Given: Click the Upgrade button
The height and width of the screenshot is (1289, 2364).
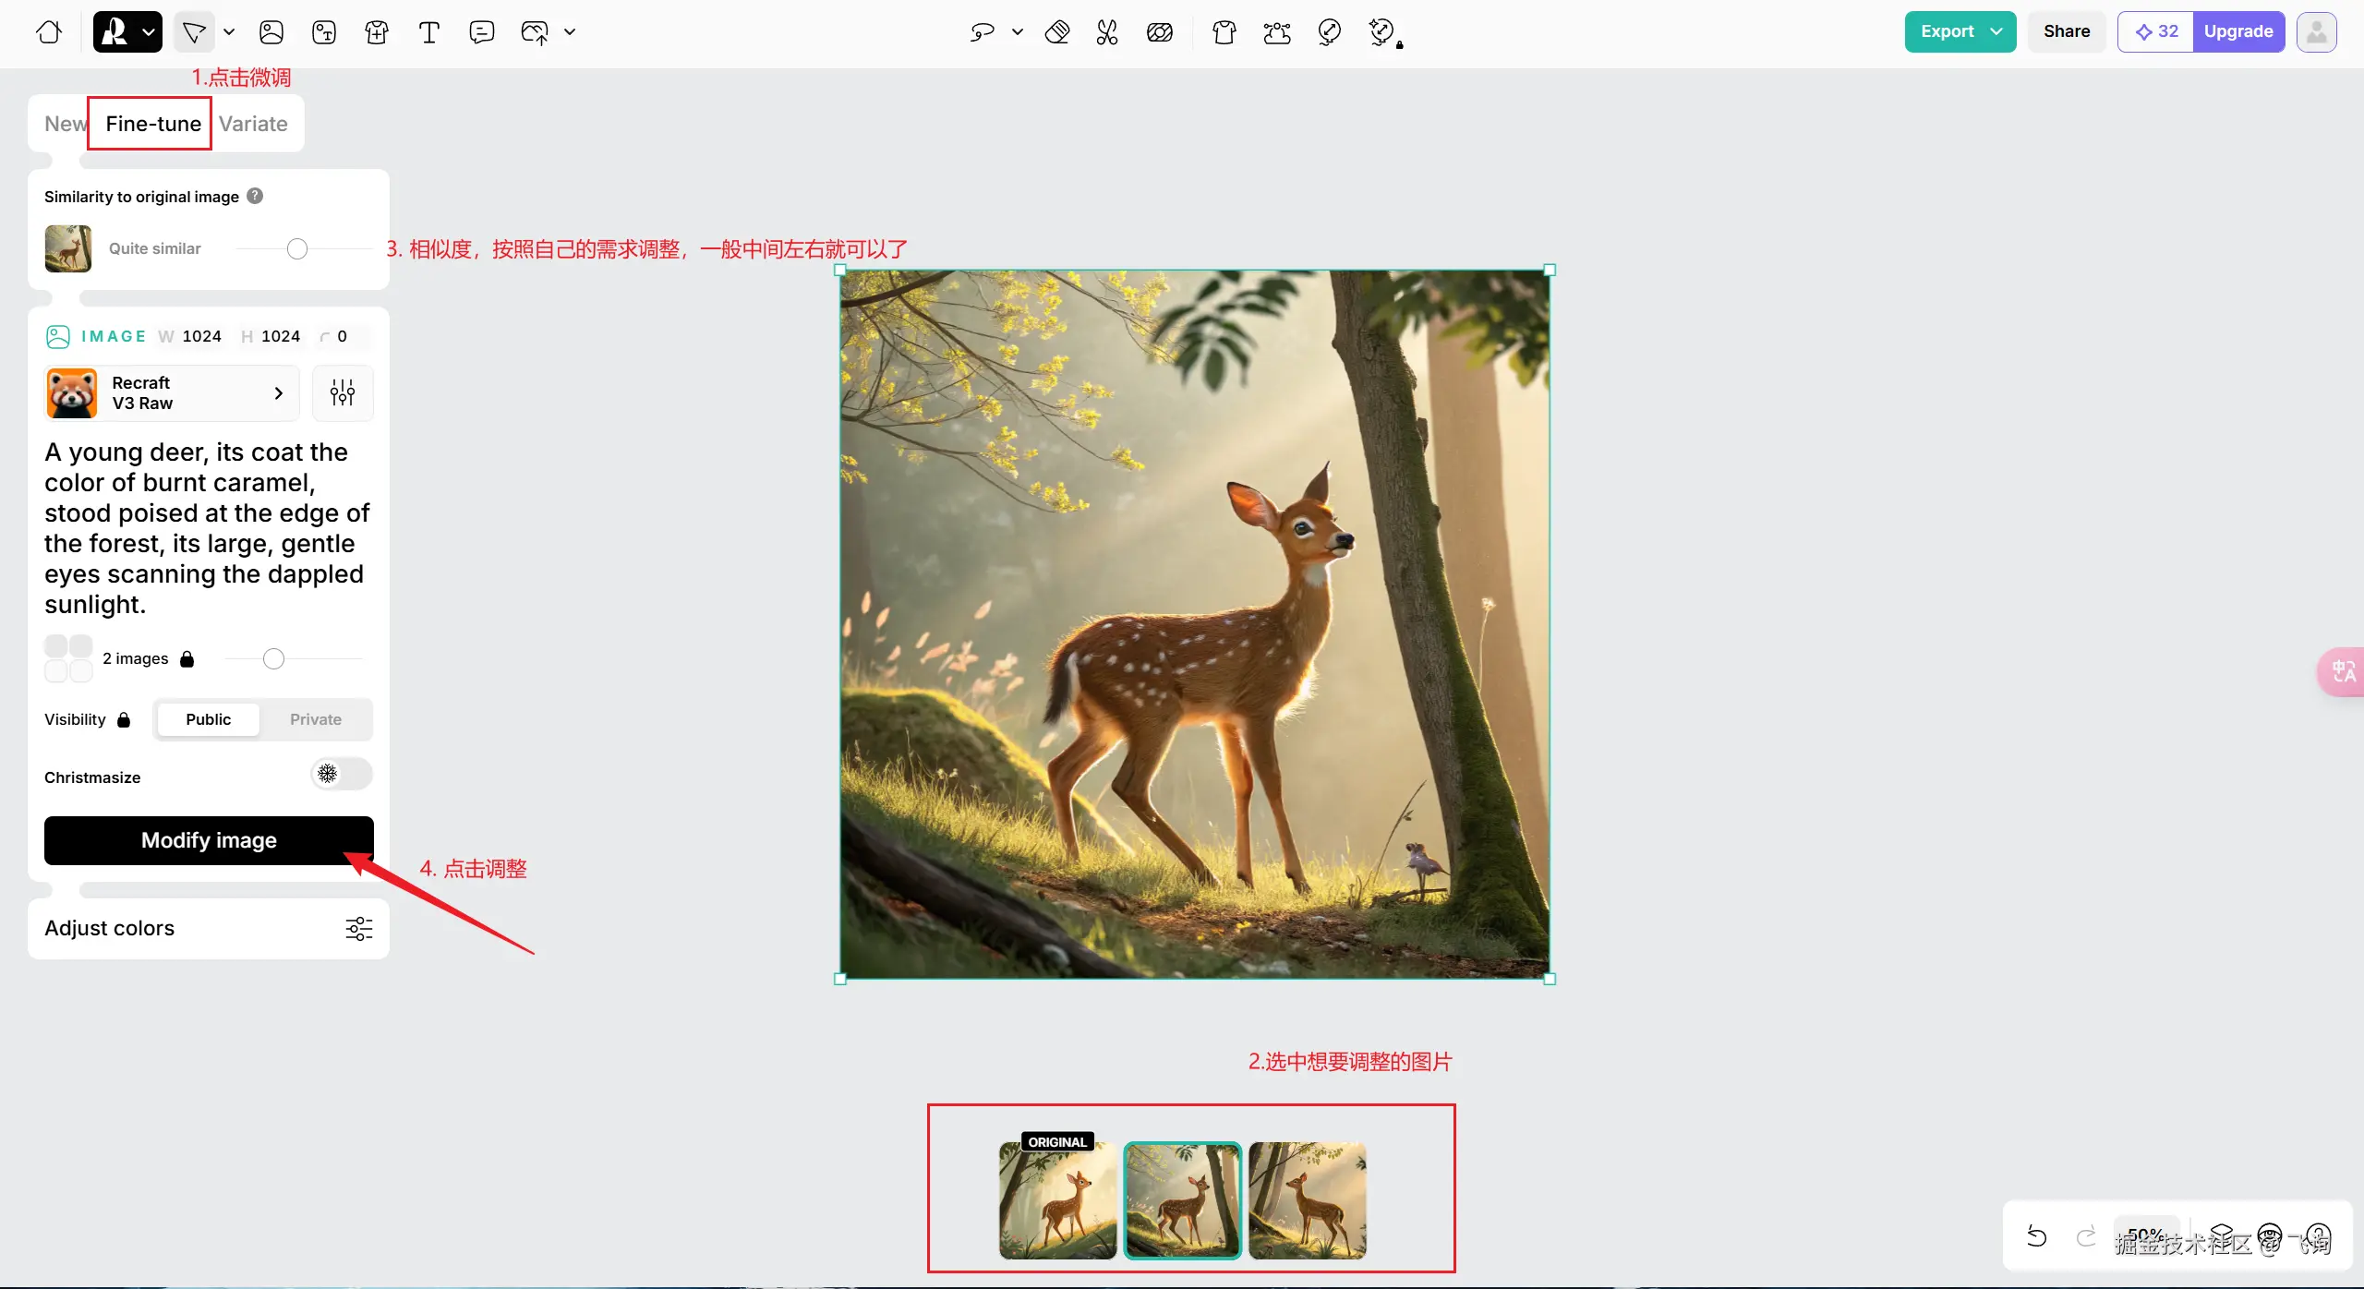Looking at the screenshot, I should (x=2237, y=31).
